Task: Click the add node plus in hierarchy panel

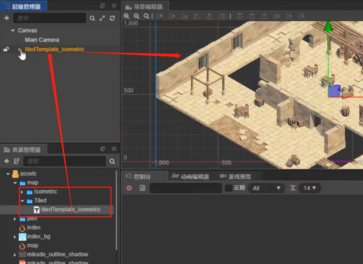Action: pos(7,18)
